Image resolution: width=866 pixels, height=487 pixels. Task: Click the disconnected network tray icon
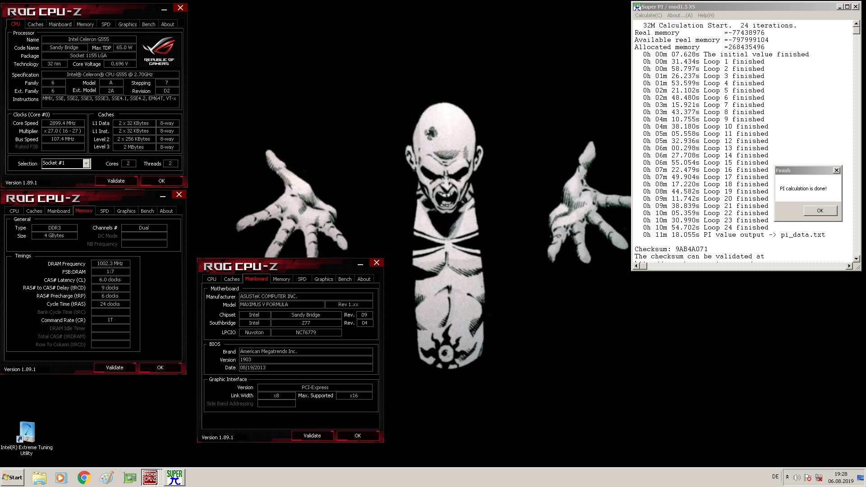pyautogui.click(x=819, y=478)
